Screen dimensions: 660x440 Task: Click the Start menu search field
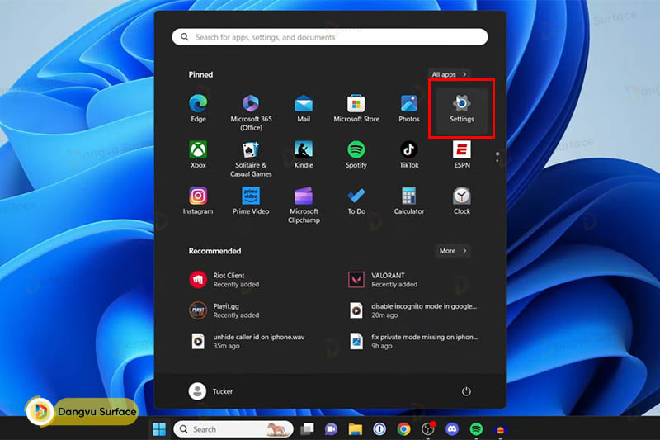click(330, 37)
